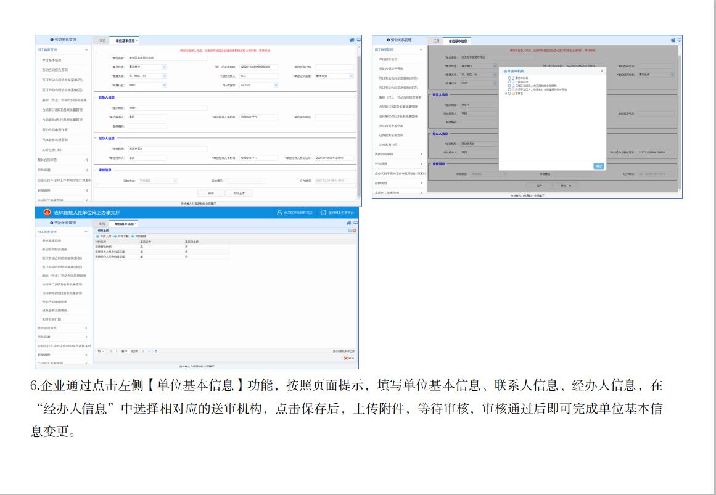
Task: Go to previous page in upload pager
Action: (117, 351)
